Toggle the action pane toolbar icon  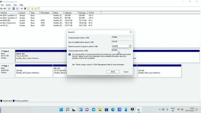pos(17,8)
